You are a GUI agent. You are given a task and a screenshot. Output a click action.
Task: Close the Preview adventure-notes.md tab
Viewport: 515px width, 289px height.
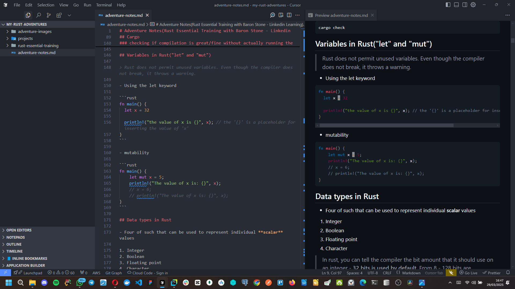(372, 15)
